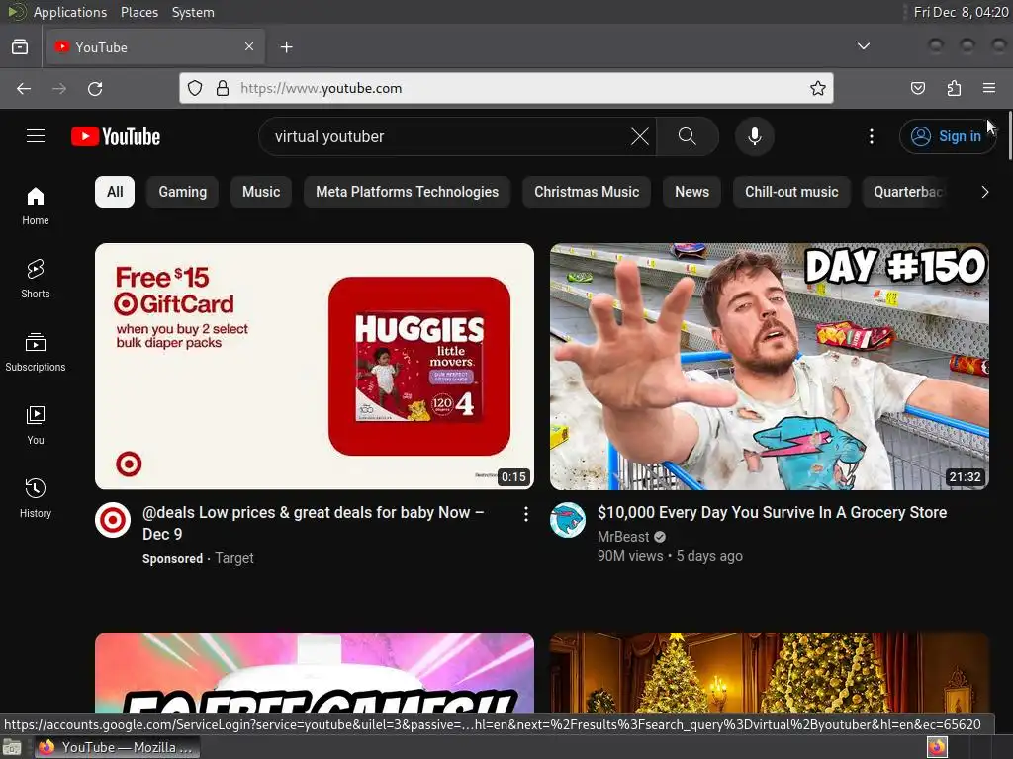
Task: Select the Gaming filter chip
Action: [x=183, y=192]
